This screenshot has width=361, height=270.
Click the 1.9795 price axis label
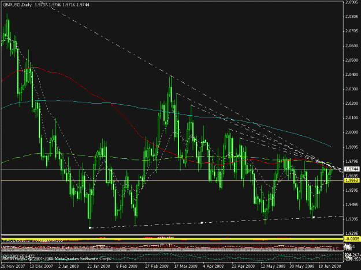pos(352,161)
